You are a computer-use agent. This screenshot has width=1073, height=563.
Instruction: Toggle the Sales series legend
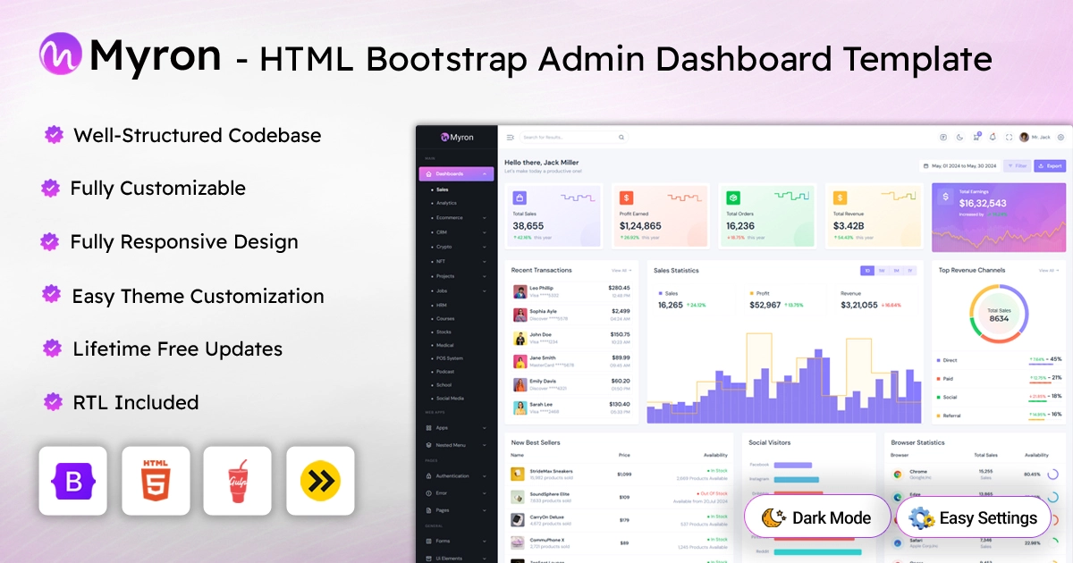[668, 292]
